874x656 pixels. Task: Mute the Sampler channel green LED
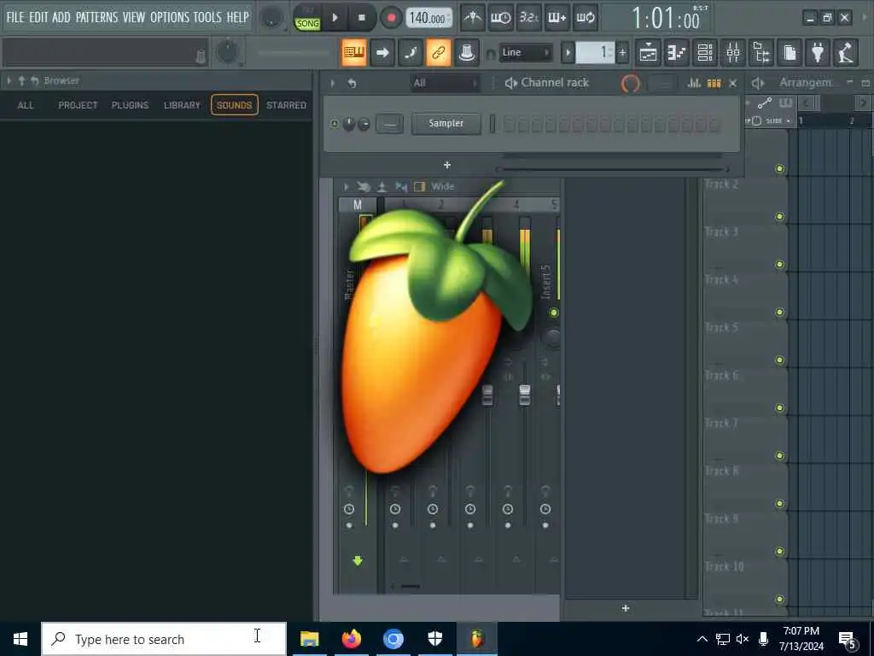(334, 124)
